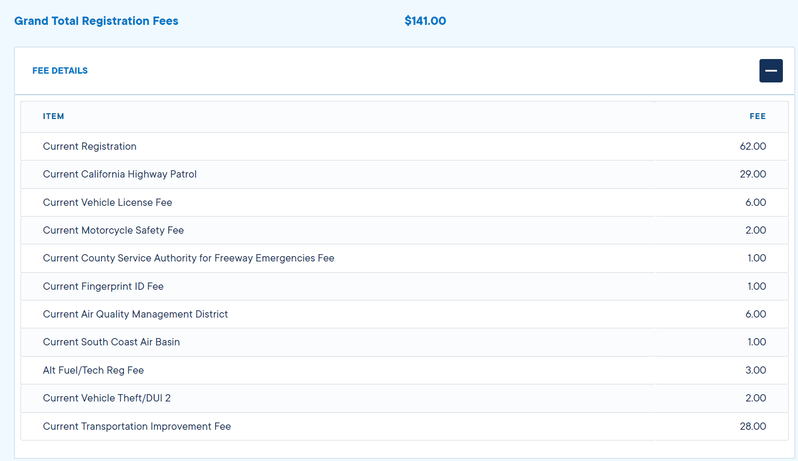Viewport: 798px width, 461px height.
Task: Click the FEE DETAILS heading
Action: pos(60,71)
